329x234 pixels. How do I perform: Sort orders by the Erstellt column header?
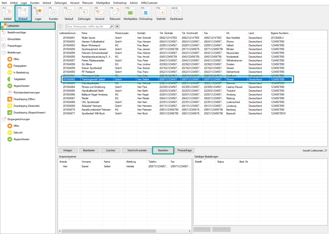tap(199, 162)
